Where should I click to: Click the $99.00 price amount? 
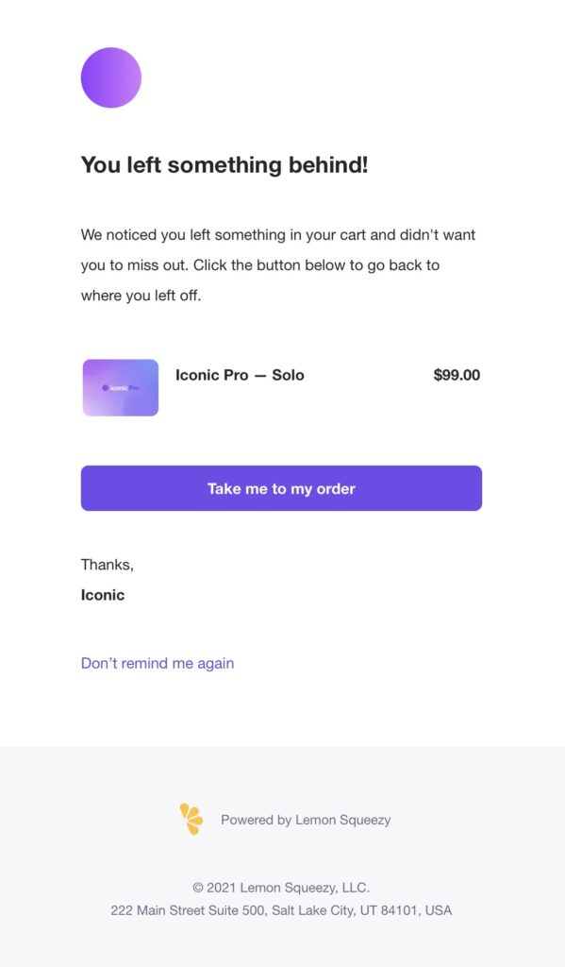pos(457,375)
